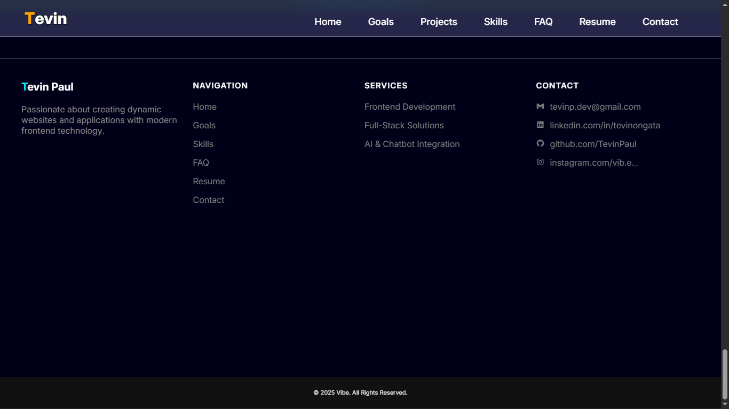
Task: Open Resume in the top navbar
Action: click(597, 22)
